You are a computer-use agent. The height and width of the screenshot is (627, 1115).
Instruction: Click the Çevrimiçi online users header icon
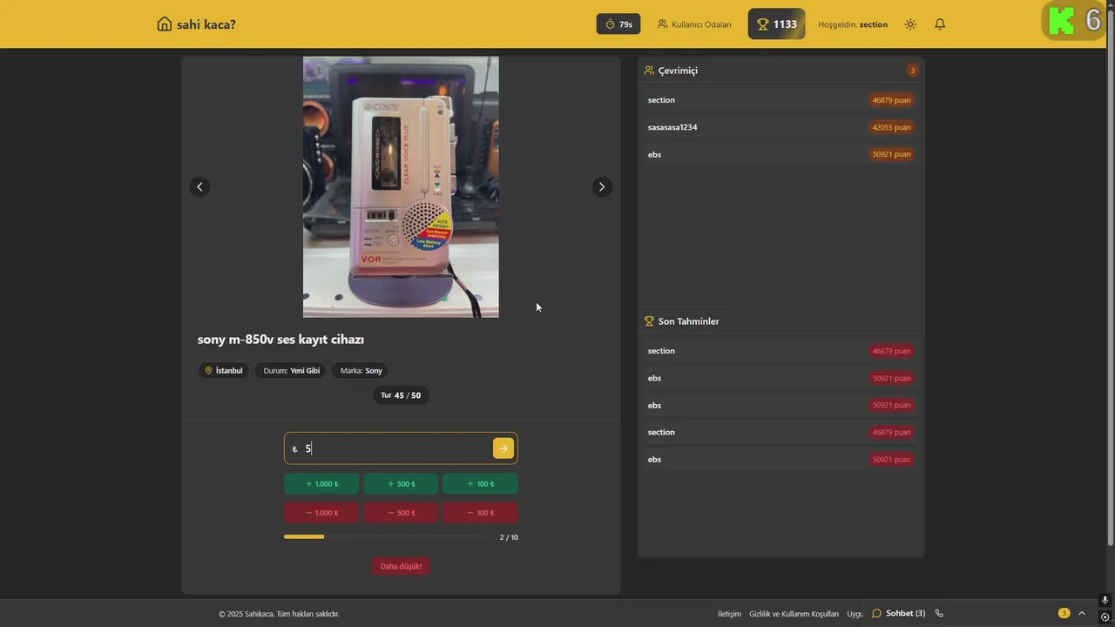649,70
